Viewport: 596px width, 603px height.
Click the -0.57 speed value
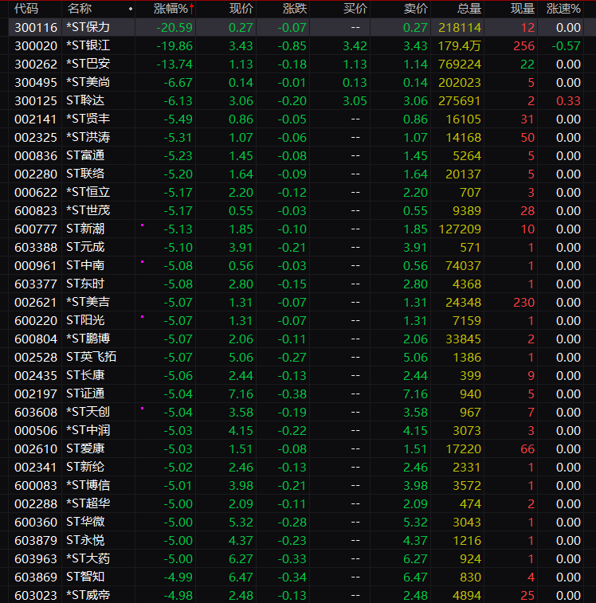click(566, 45)
